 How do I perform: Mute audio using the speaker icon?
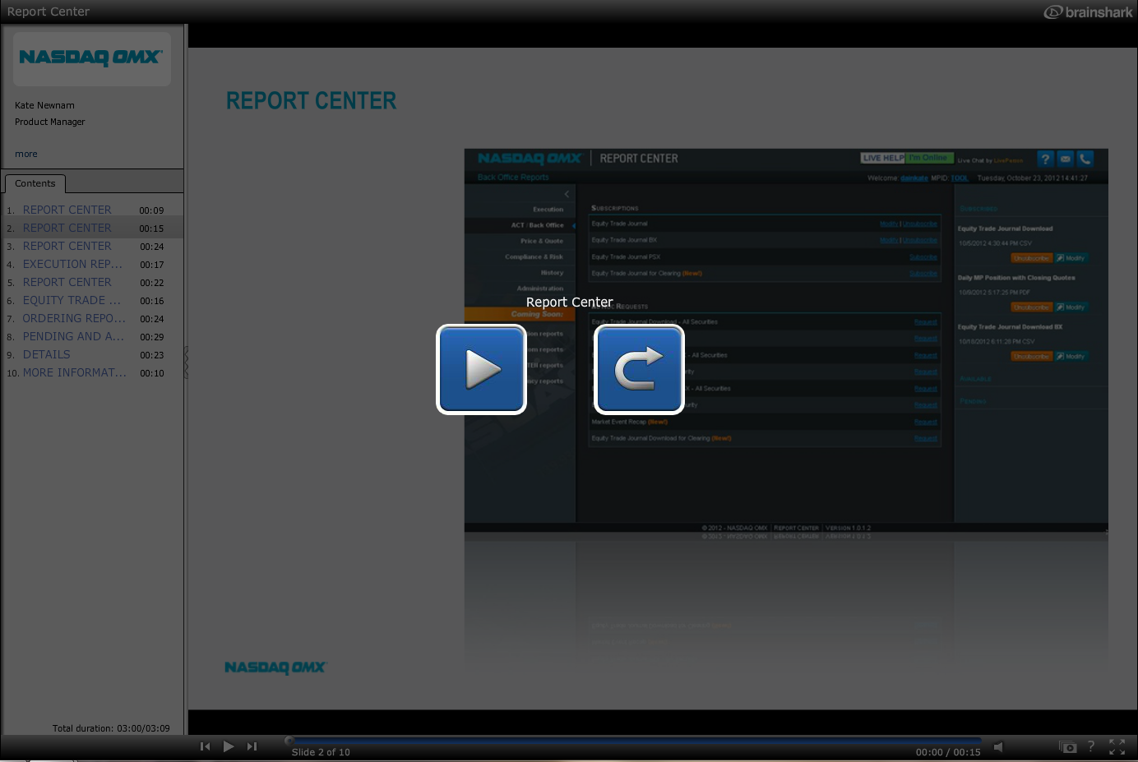click(x=998, y=746)
